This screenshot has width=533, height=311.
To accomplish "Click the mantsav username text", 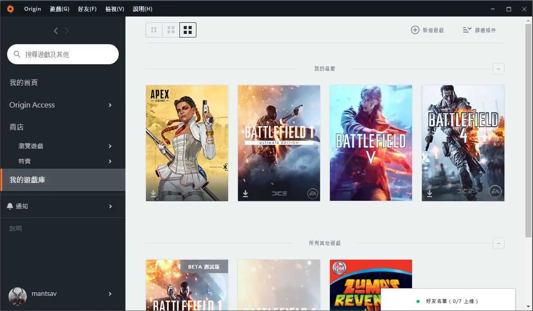I will [44, 294].
